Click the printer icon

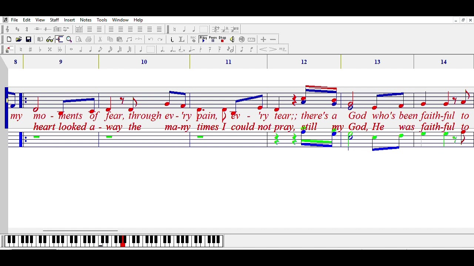click(89, 40)
